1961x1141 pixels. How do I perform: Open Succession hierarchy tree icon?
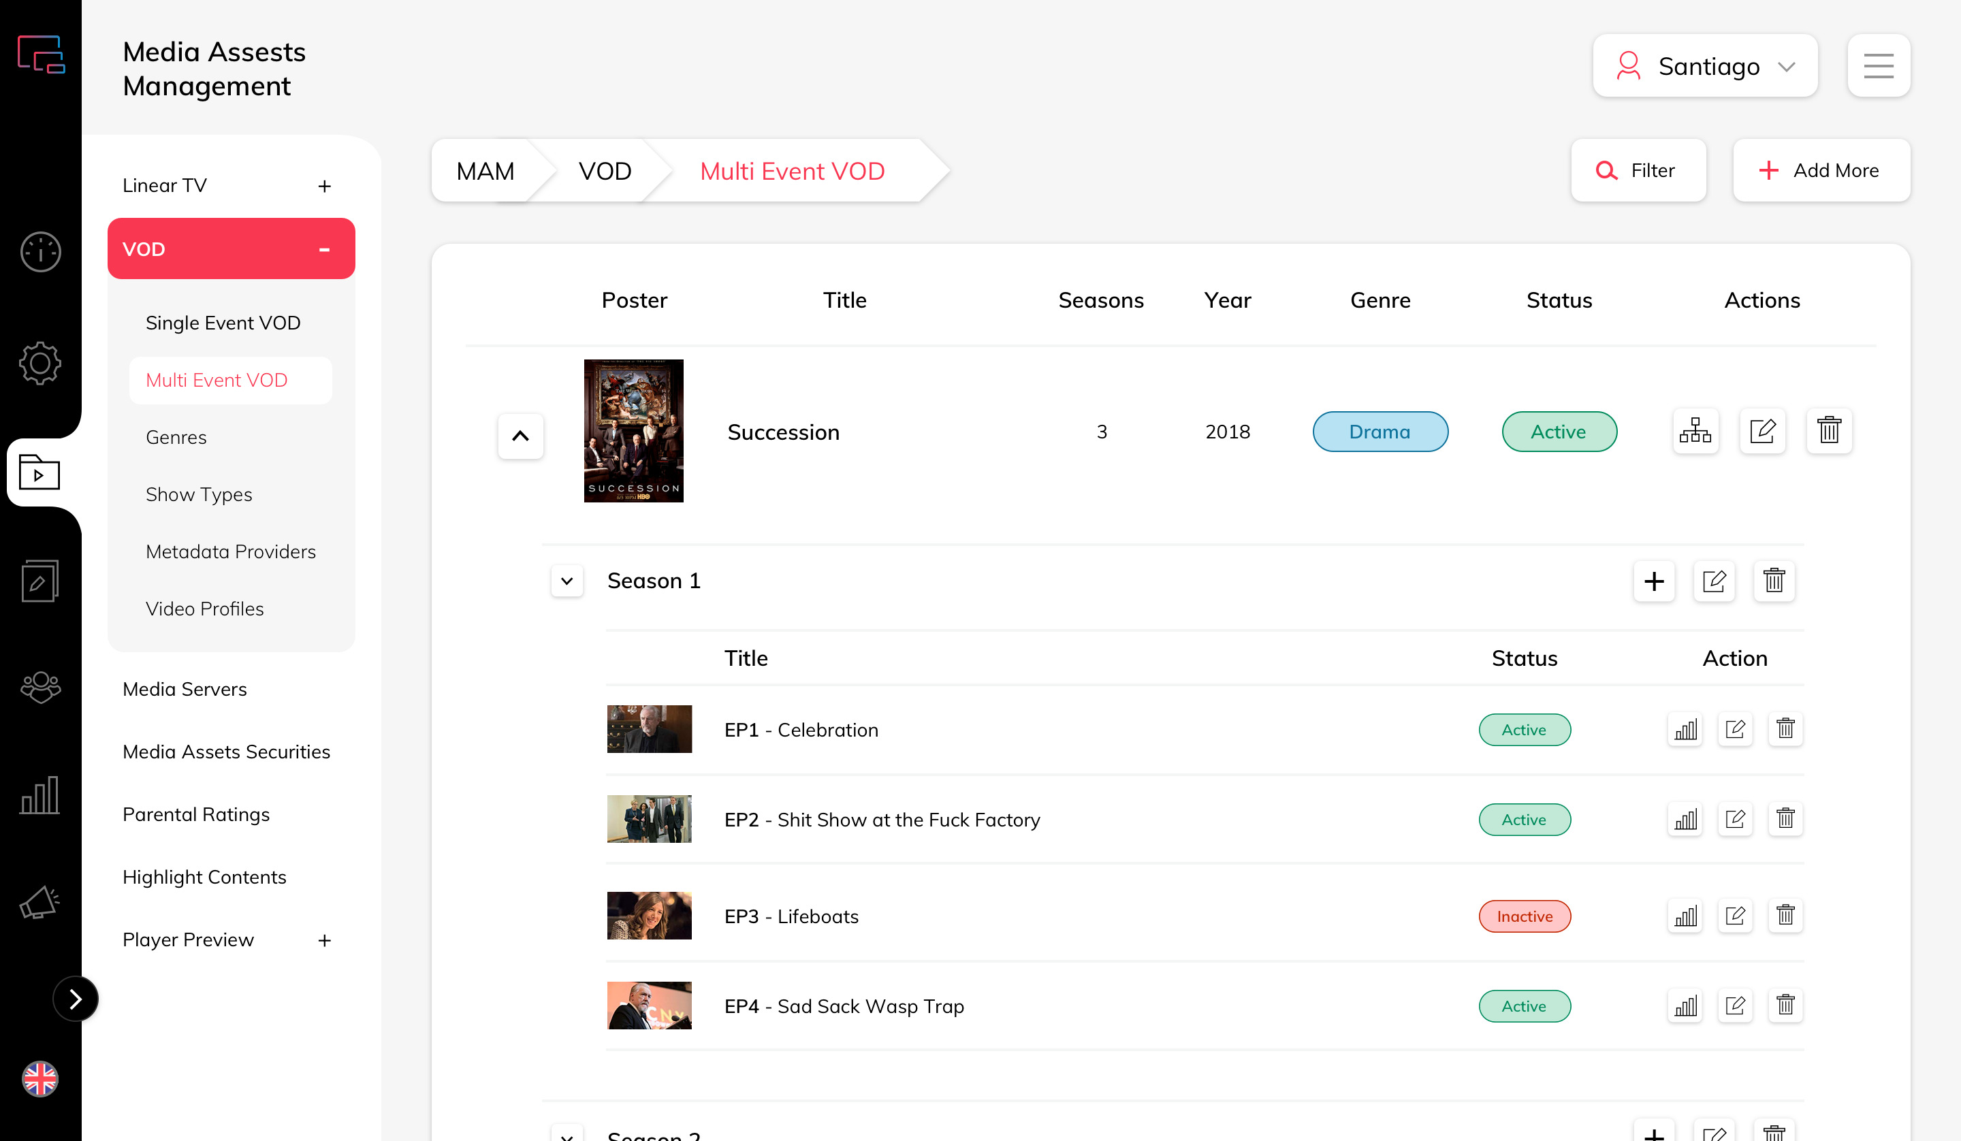pyautogui.click(x=1695, y=430)
